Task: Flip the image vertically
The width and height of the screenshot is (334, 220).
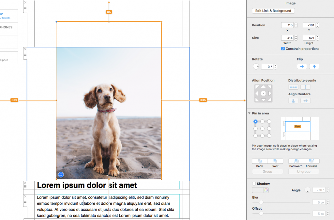Action: point(314,66)
